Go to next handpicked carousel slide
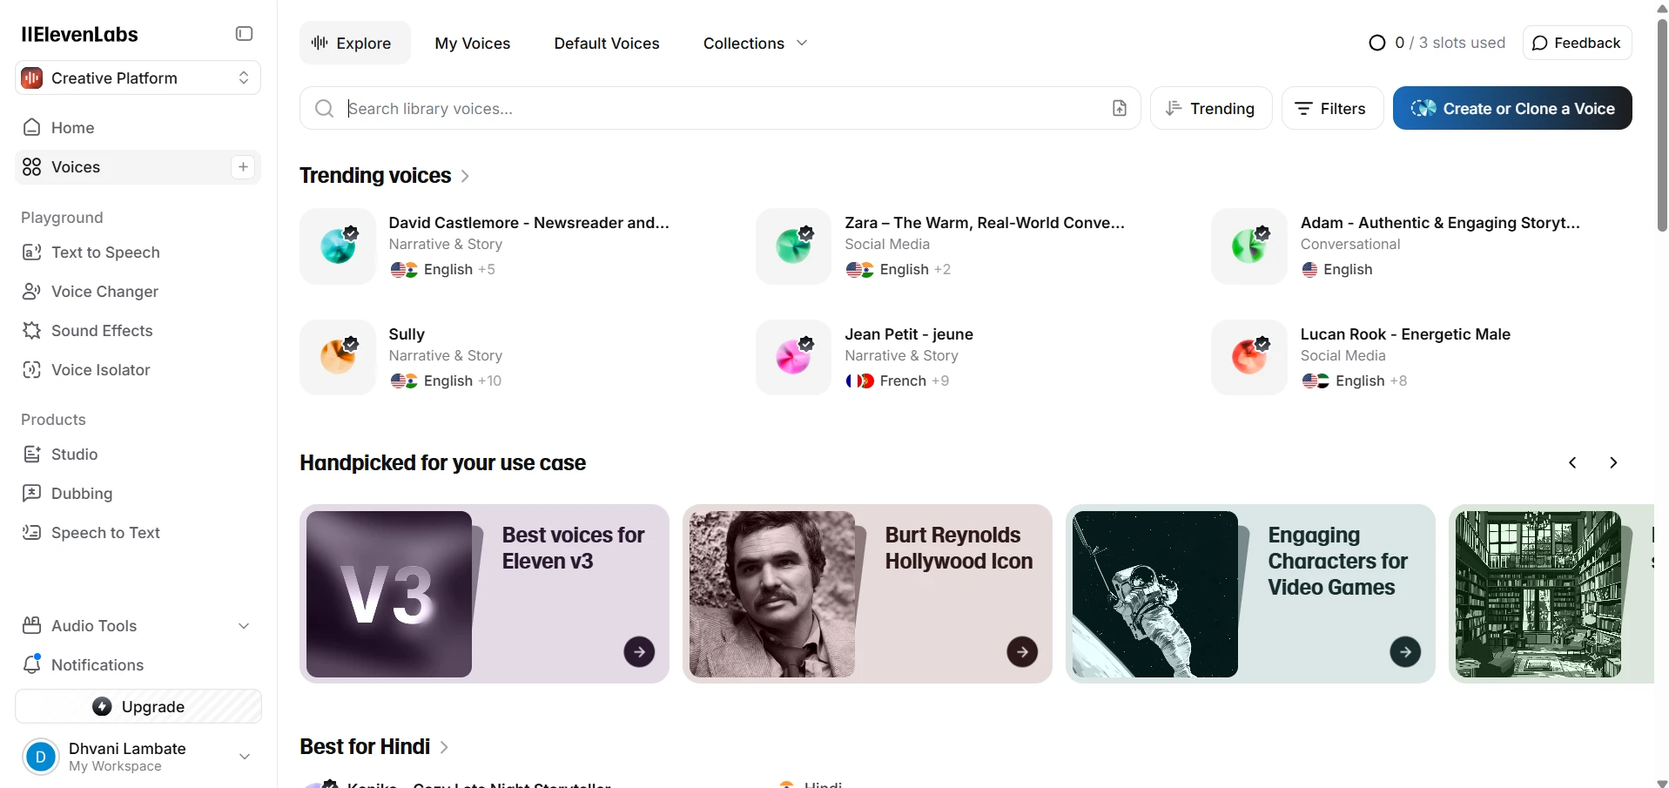The height and width of the screenshot is (788, 1669). point(1613,462)
